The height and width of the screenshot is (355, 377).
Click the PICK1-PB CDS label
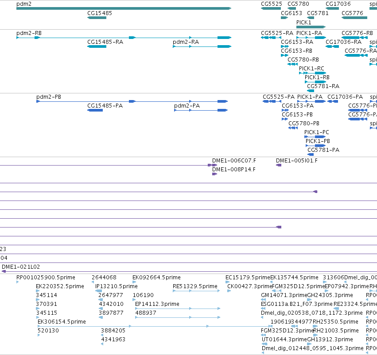click(x=318, y=141)
